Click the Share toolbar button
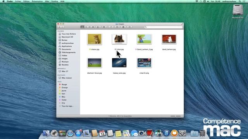Image resolution: width=248 pixels, height=139 pixels. tap(111, 27)
